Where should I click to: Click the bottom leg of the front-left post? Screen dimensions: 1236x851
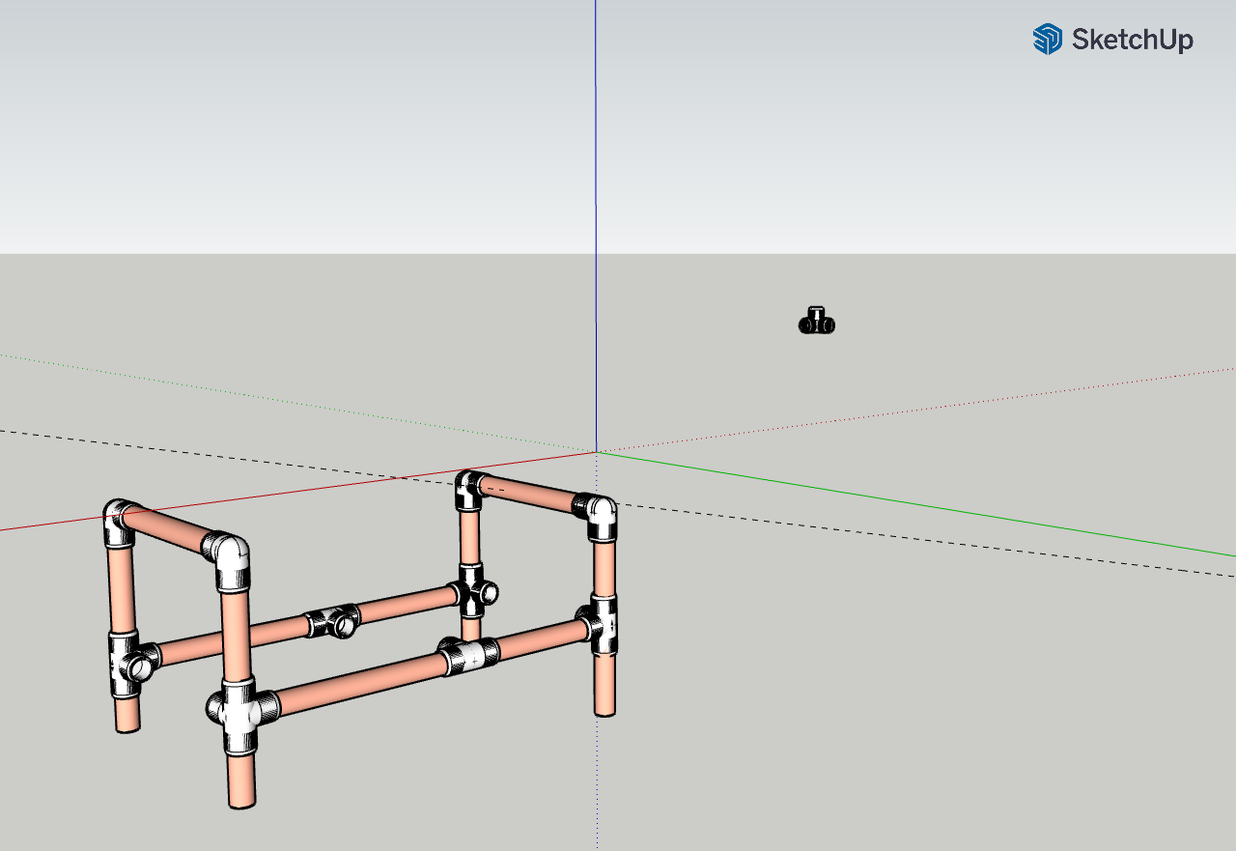pyautogui.click(x=241, y=780)
